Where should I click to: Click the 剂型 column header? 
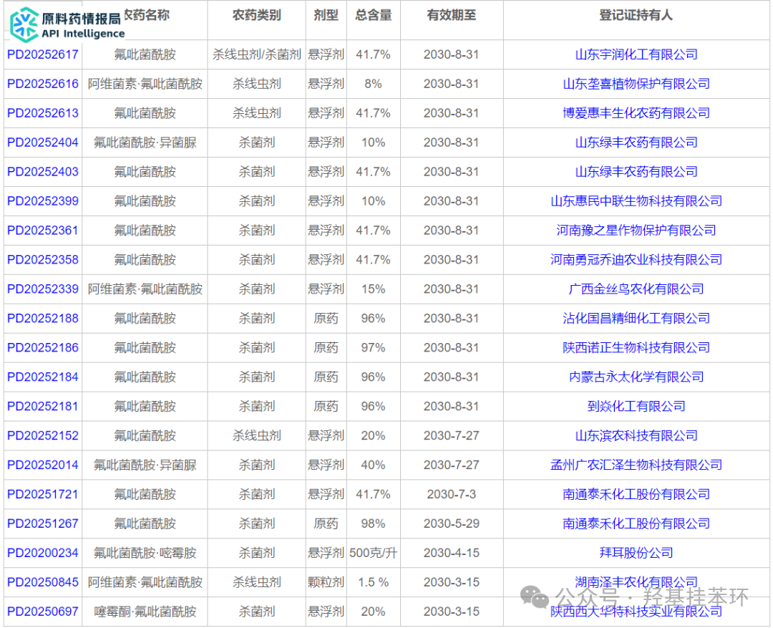tap(326, 15)
